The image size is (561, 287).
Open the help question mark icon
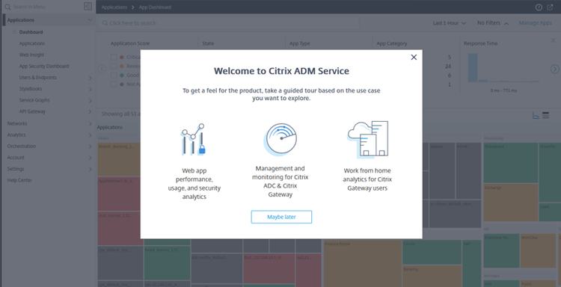[x=539, y=7]
